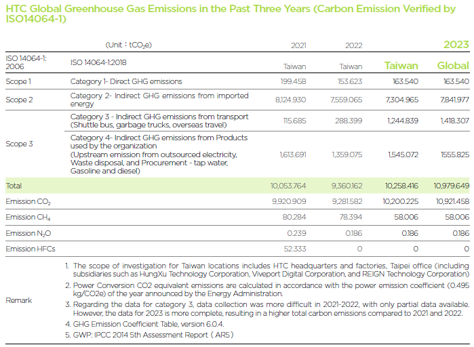Click the green 'Global' subheader
The height and width of the screenshot is (347, 474).
[453, 66]
